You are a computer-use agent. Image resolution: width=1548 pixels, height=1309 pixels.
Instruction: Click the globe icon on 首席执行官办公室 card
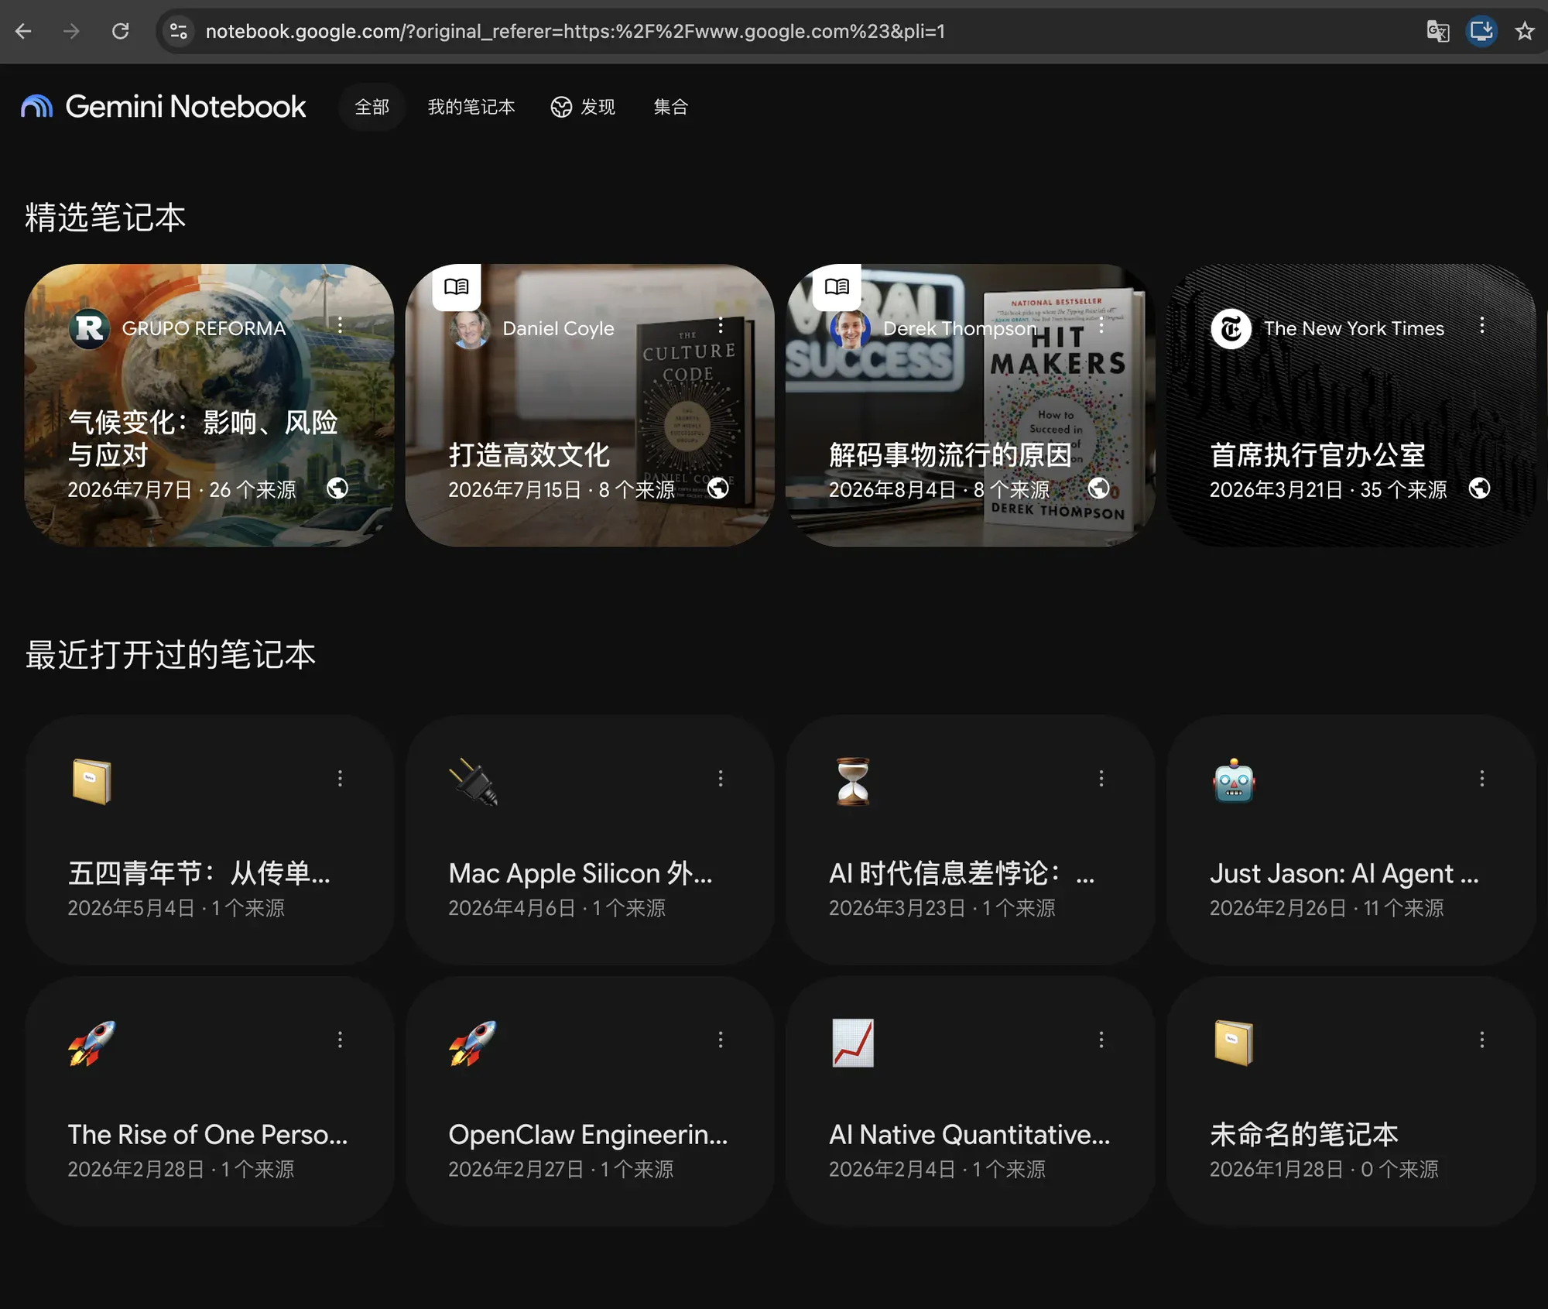1480,488
